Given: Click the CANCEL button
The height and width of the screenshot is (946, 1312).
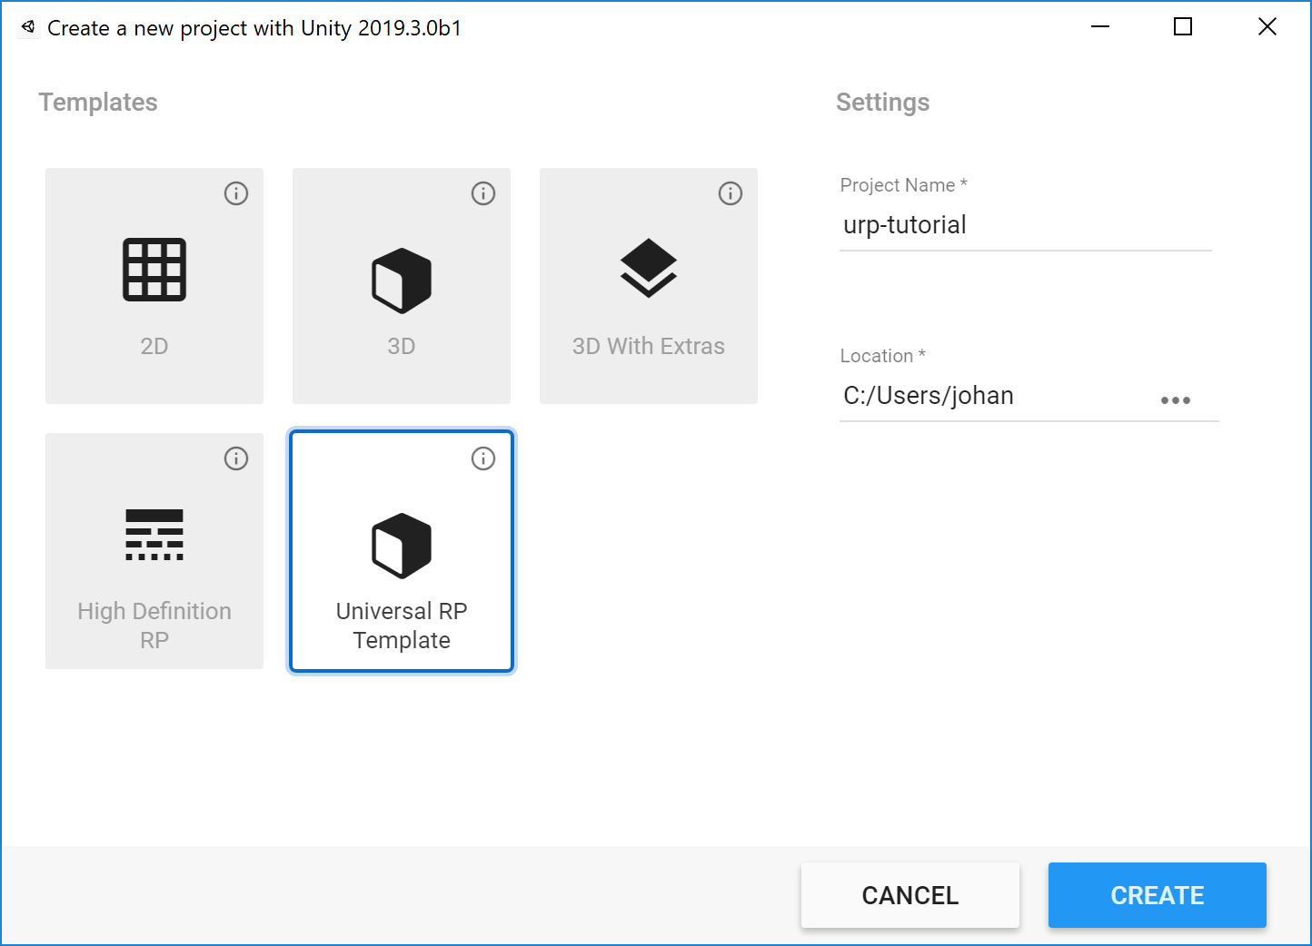Looking at the screenshot, I should coord(910,895).
